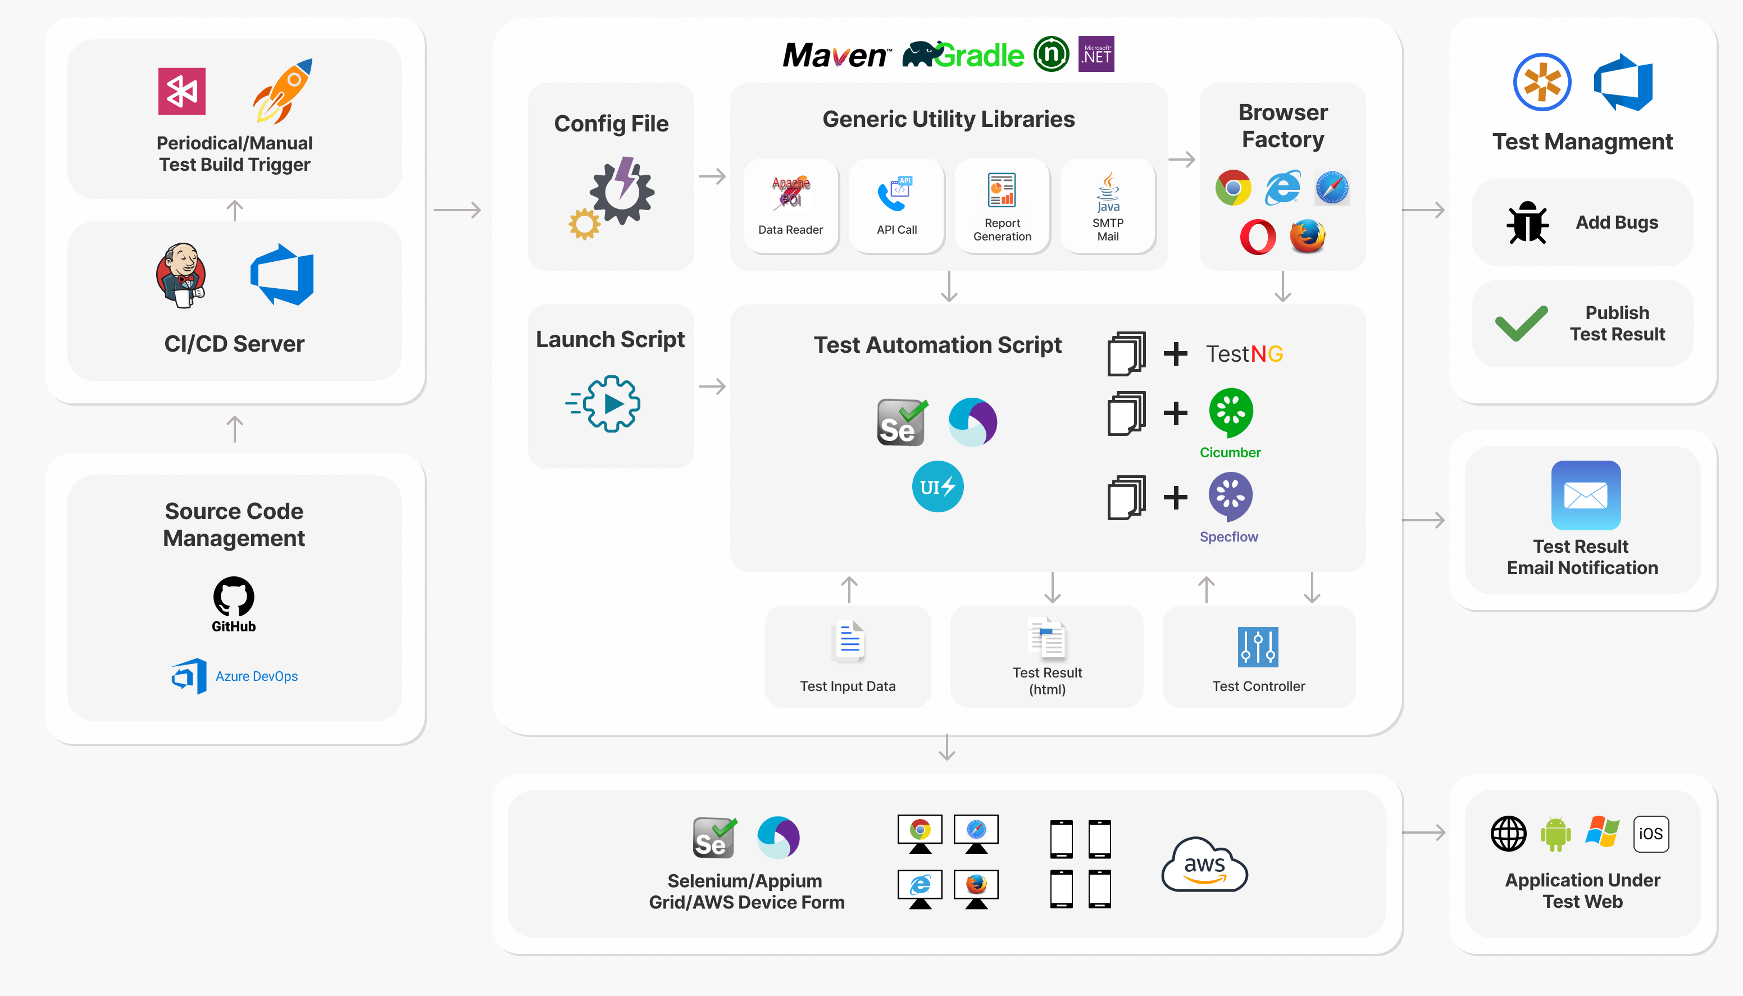Click the Jenkins butler icon
This screenshot has width=1743, height=996.
click(180, 275)
